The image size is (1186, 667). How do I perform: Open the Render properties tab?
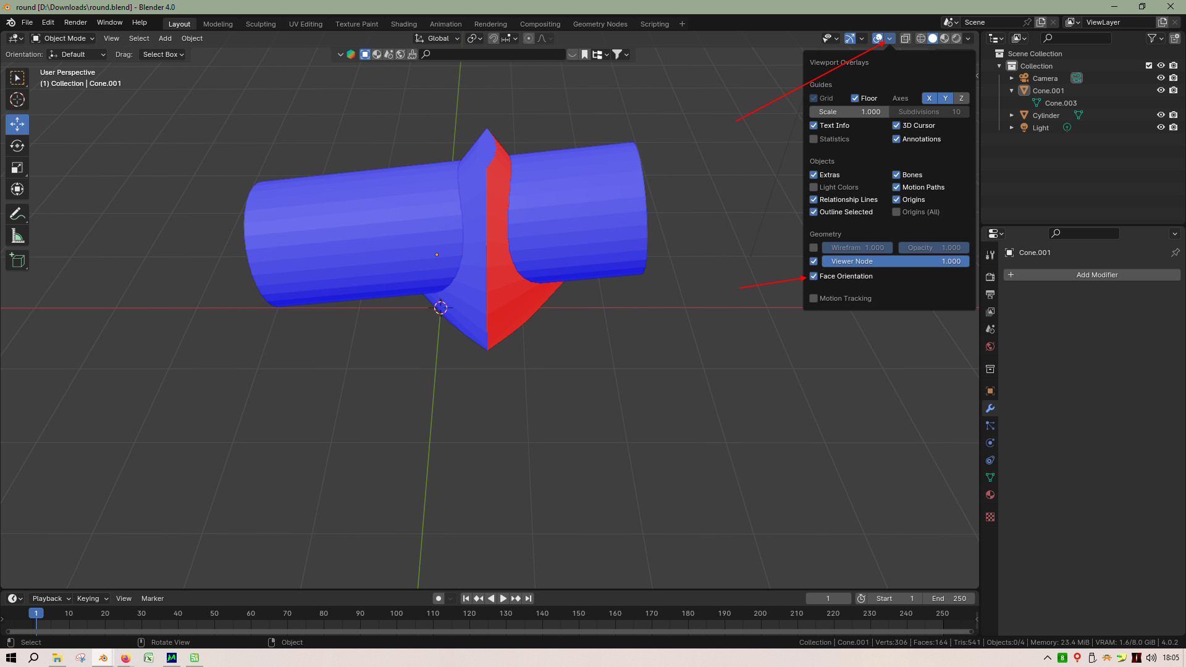pyautogui.click(x=990, y=277)
